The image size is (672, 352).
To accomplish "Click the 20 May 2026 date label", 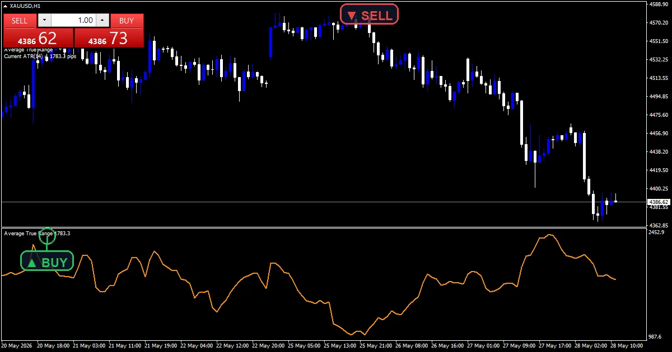I will (17, 346).
